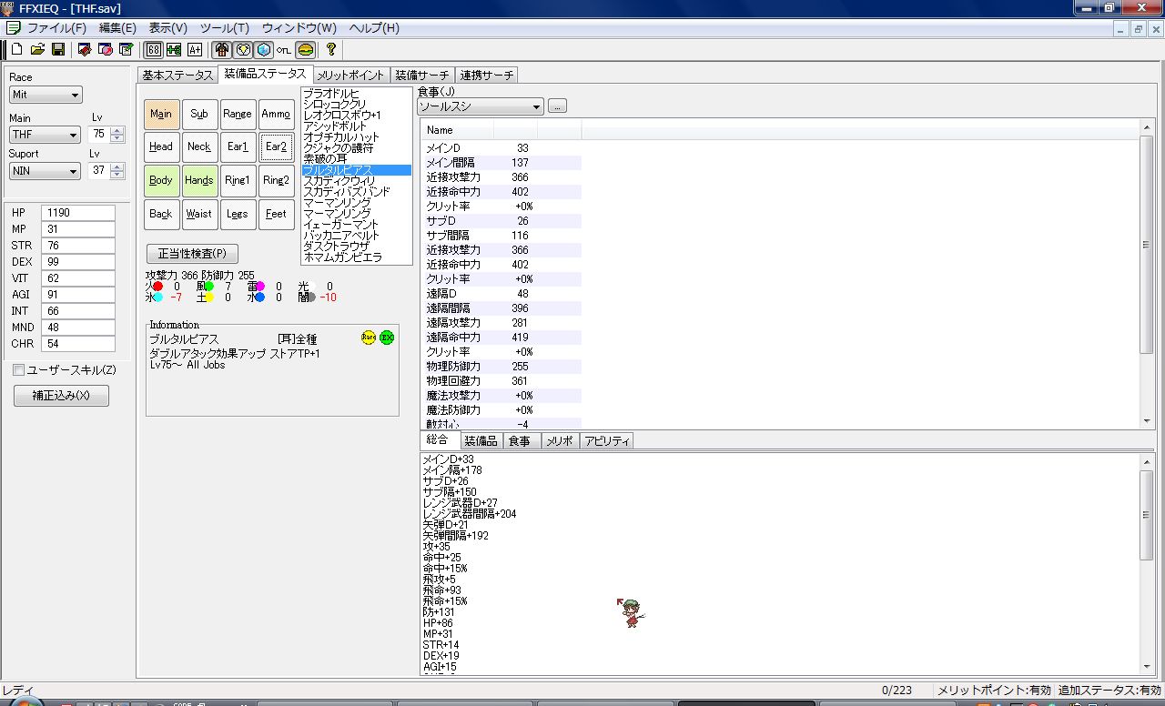This screenshot has width=1165, height=706.
Task: Click the Waist equipment slot button
Action: click(x=199, y=214)
